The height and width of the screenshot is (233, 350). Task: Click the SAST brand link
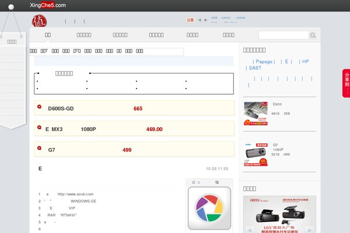[255, 68]
